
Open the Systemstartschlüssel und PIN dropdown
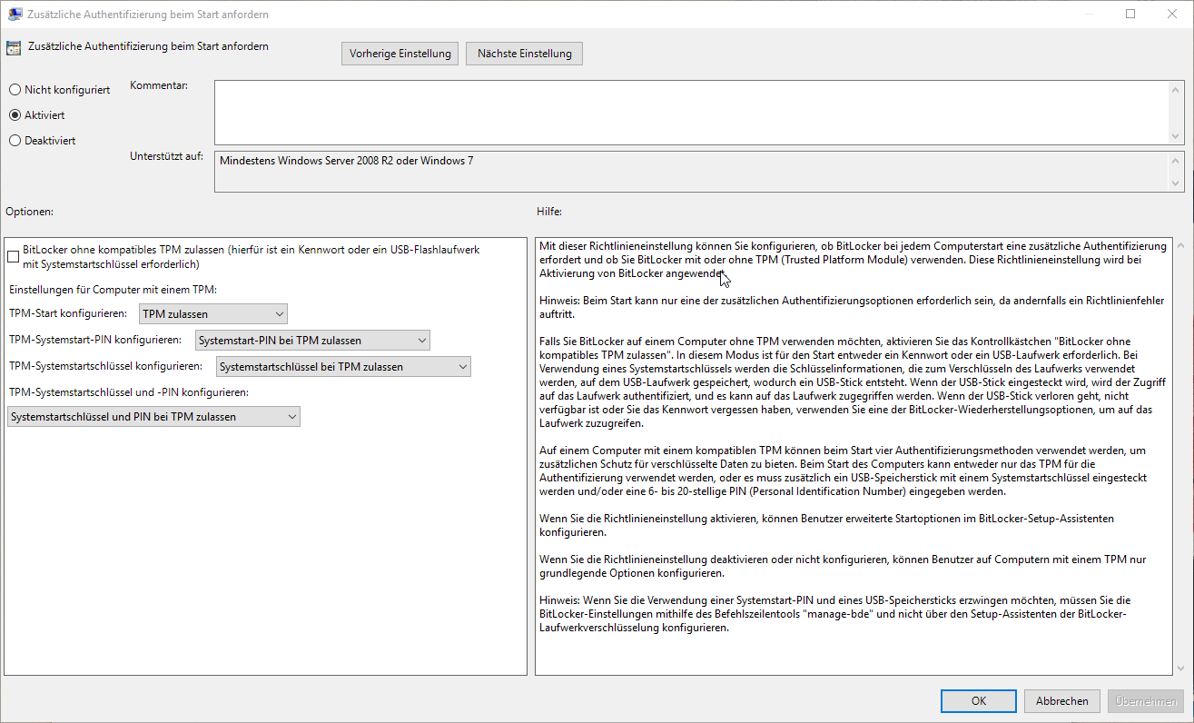click(153, 417)
